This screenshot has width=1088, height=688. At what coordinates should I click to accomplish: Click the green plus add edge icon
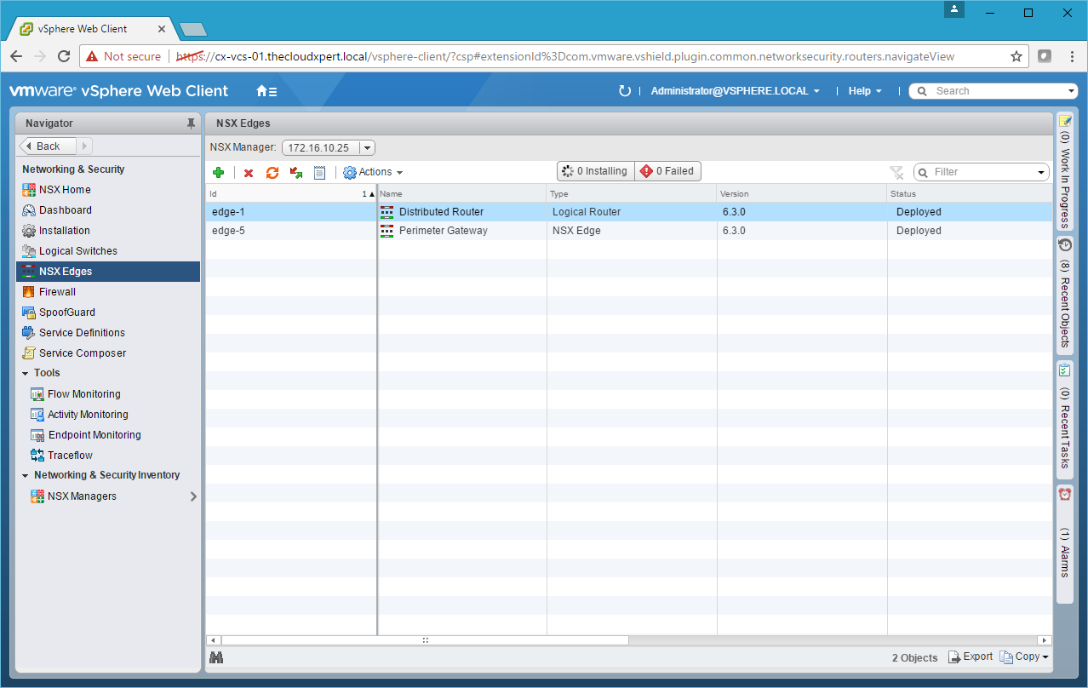coord(219,172)
